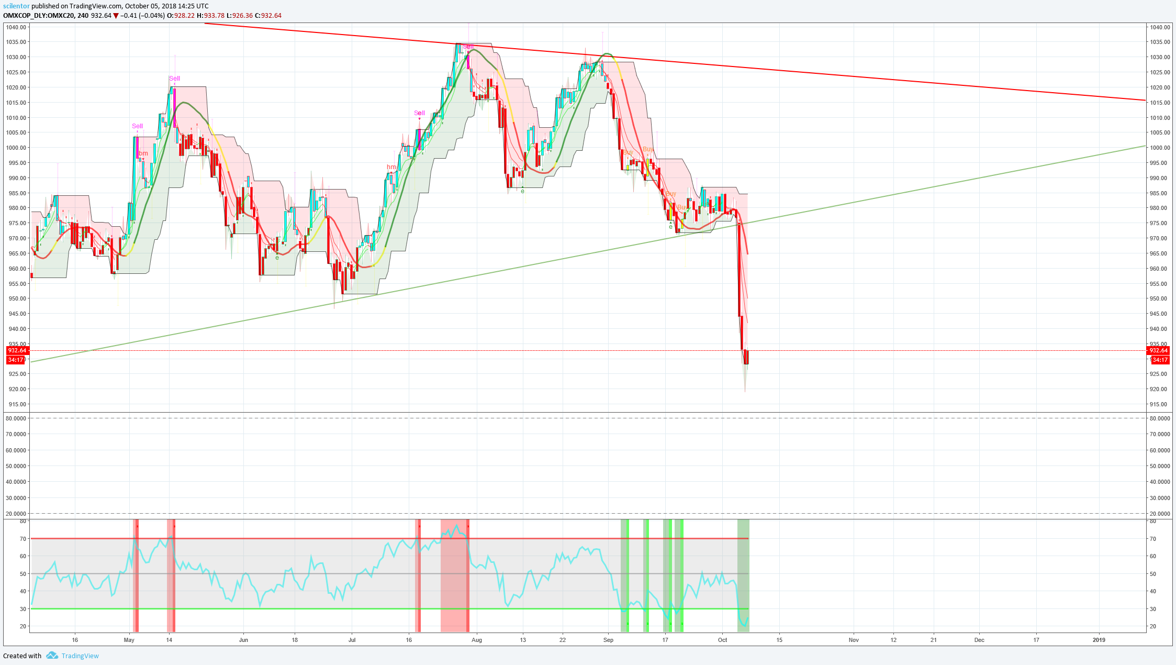1176x665 pixels.
Task: Open the scilentor author profile link
Action: point(17,6)
